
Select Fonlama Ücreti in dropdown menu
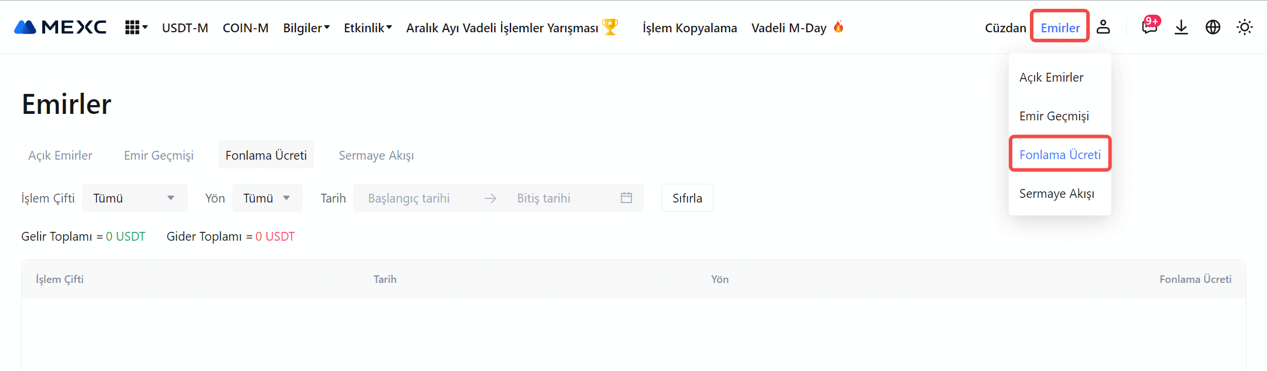[x=1060, y=154]
